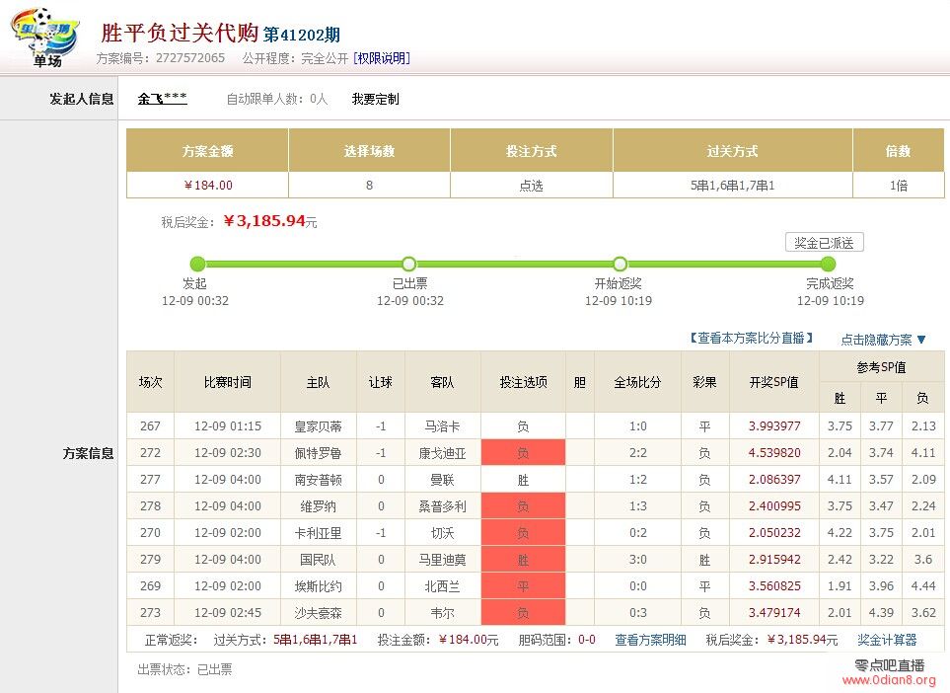Open the 权限说明 permissions link
The height and width of the screenshot is (693, 950).
(382, 58)
